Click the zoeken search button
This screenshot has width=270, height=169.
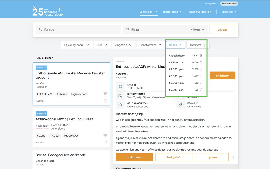click(x=222, y=30)
